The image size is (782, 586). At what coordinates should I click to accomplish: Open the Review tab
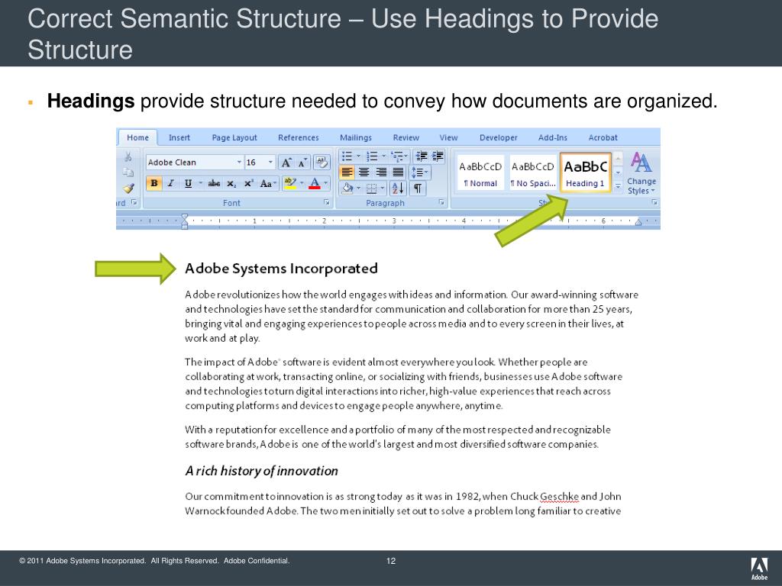tap(406, 137)
